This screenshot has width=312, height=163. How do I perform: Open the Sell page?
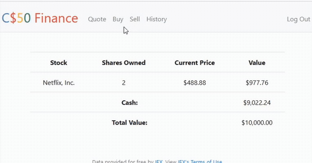point(135,19)
